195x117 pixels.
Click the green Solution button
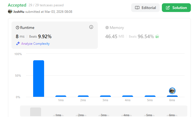[x=176, y=8]
